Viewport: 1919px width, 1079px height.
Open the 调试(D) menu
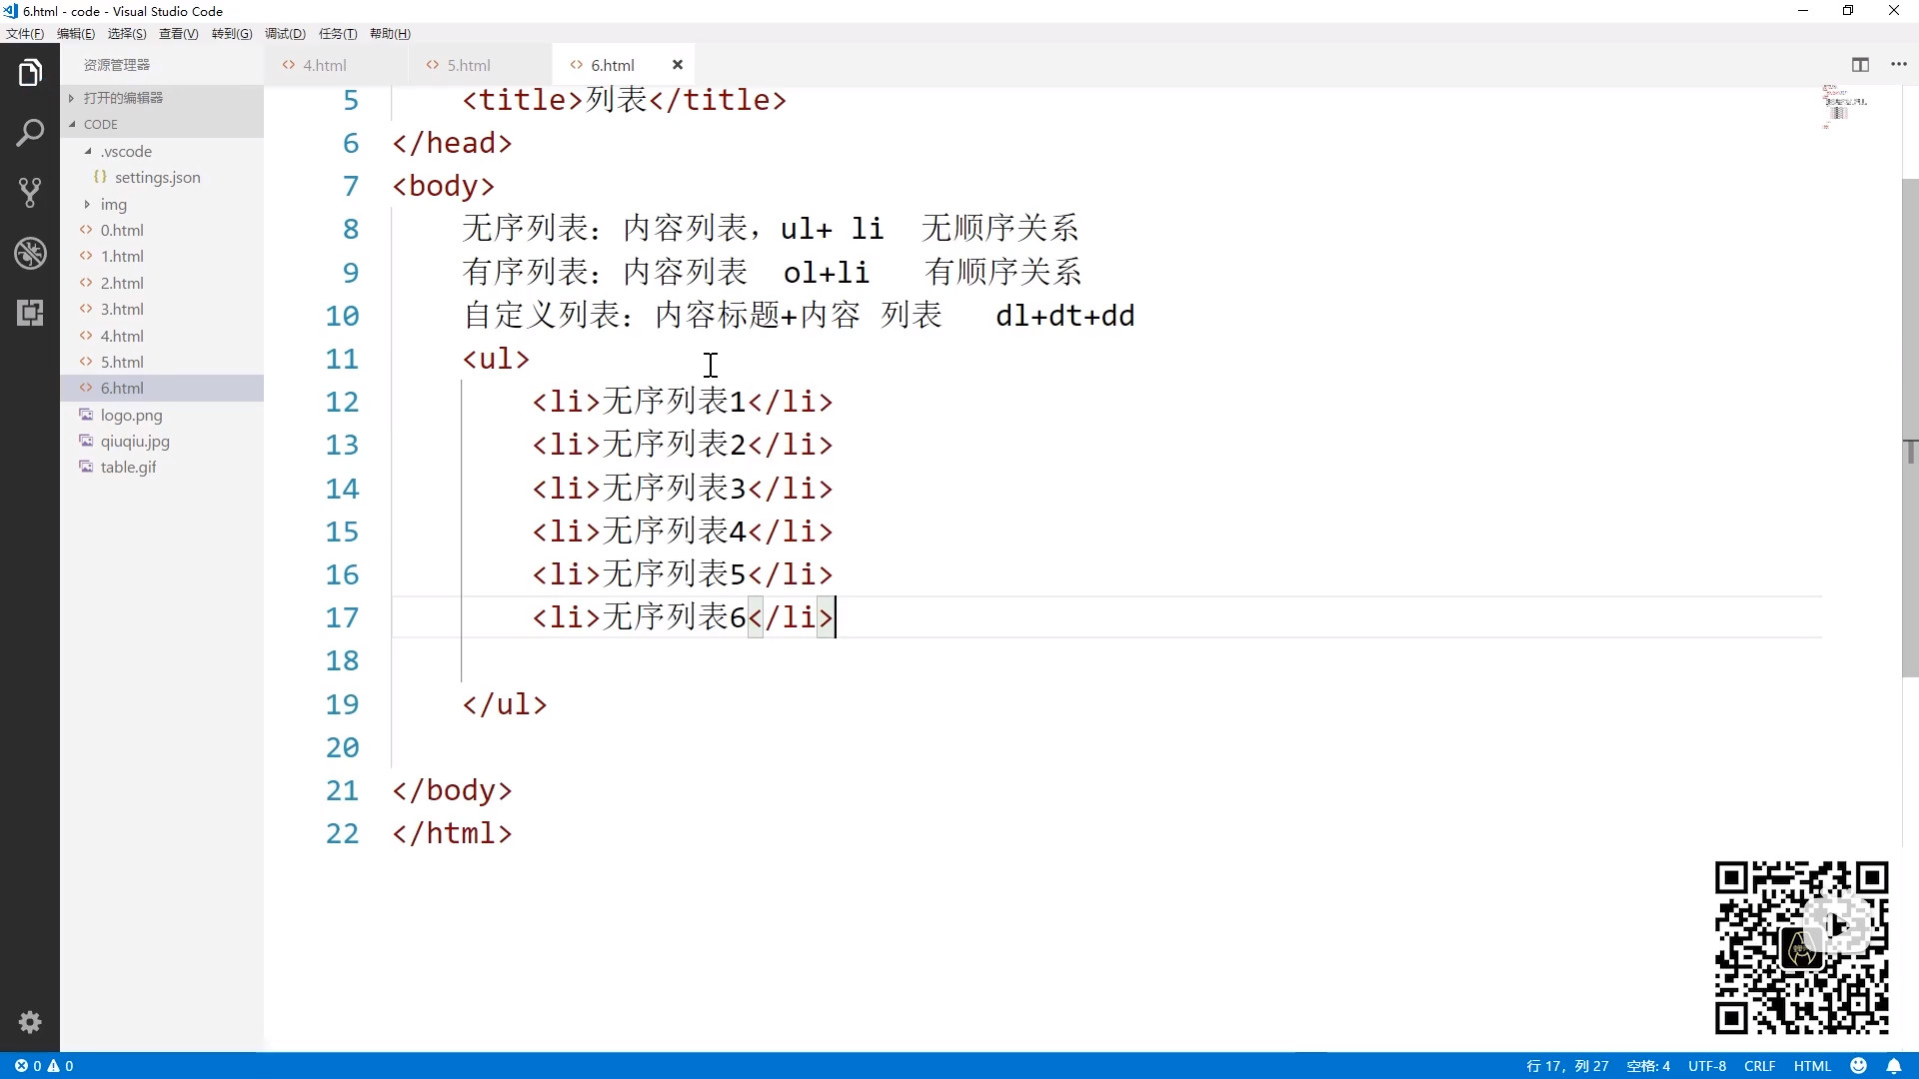(285, 34)
